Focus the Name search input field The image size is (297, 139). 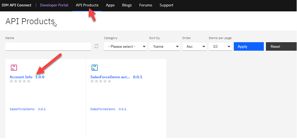tap(48, 46)
